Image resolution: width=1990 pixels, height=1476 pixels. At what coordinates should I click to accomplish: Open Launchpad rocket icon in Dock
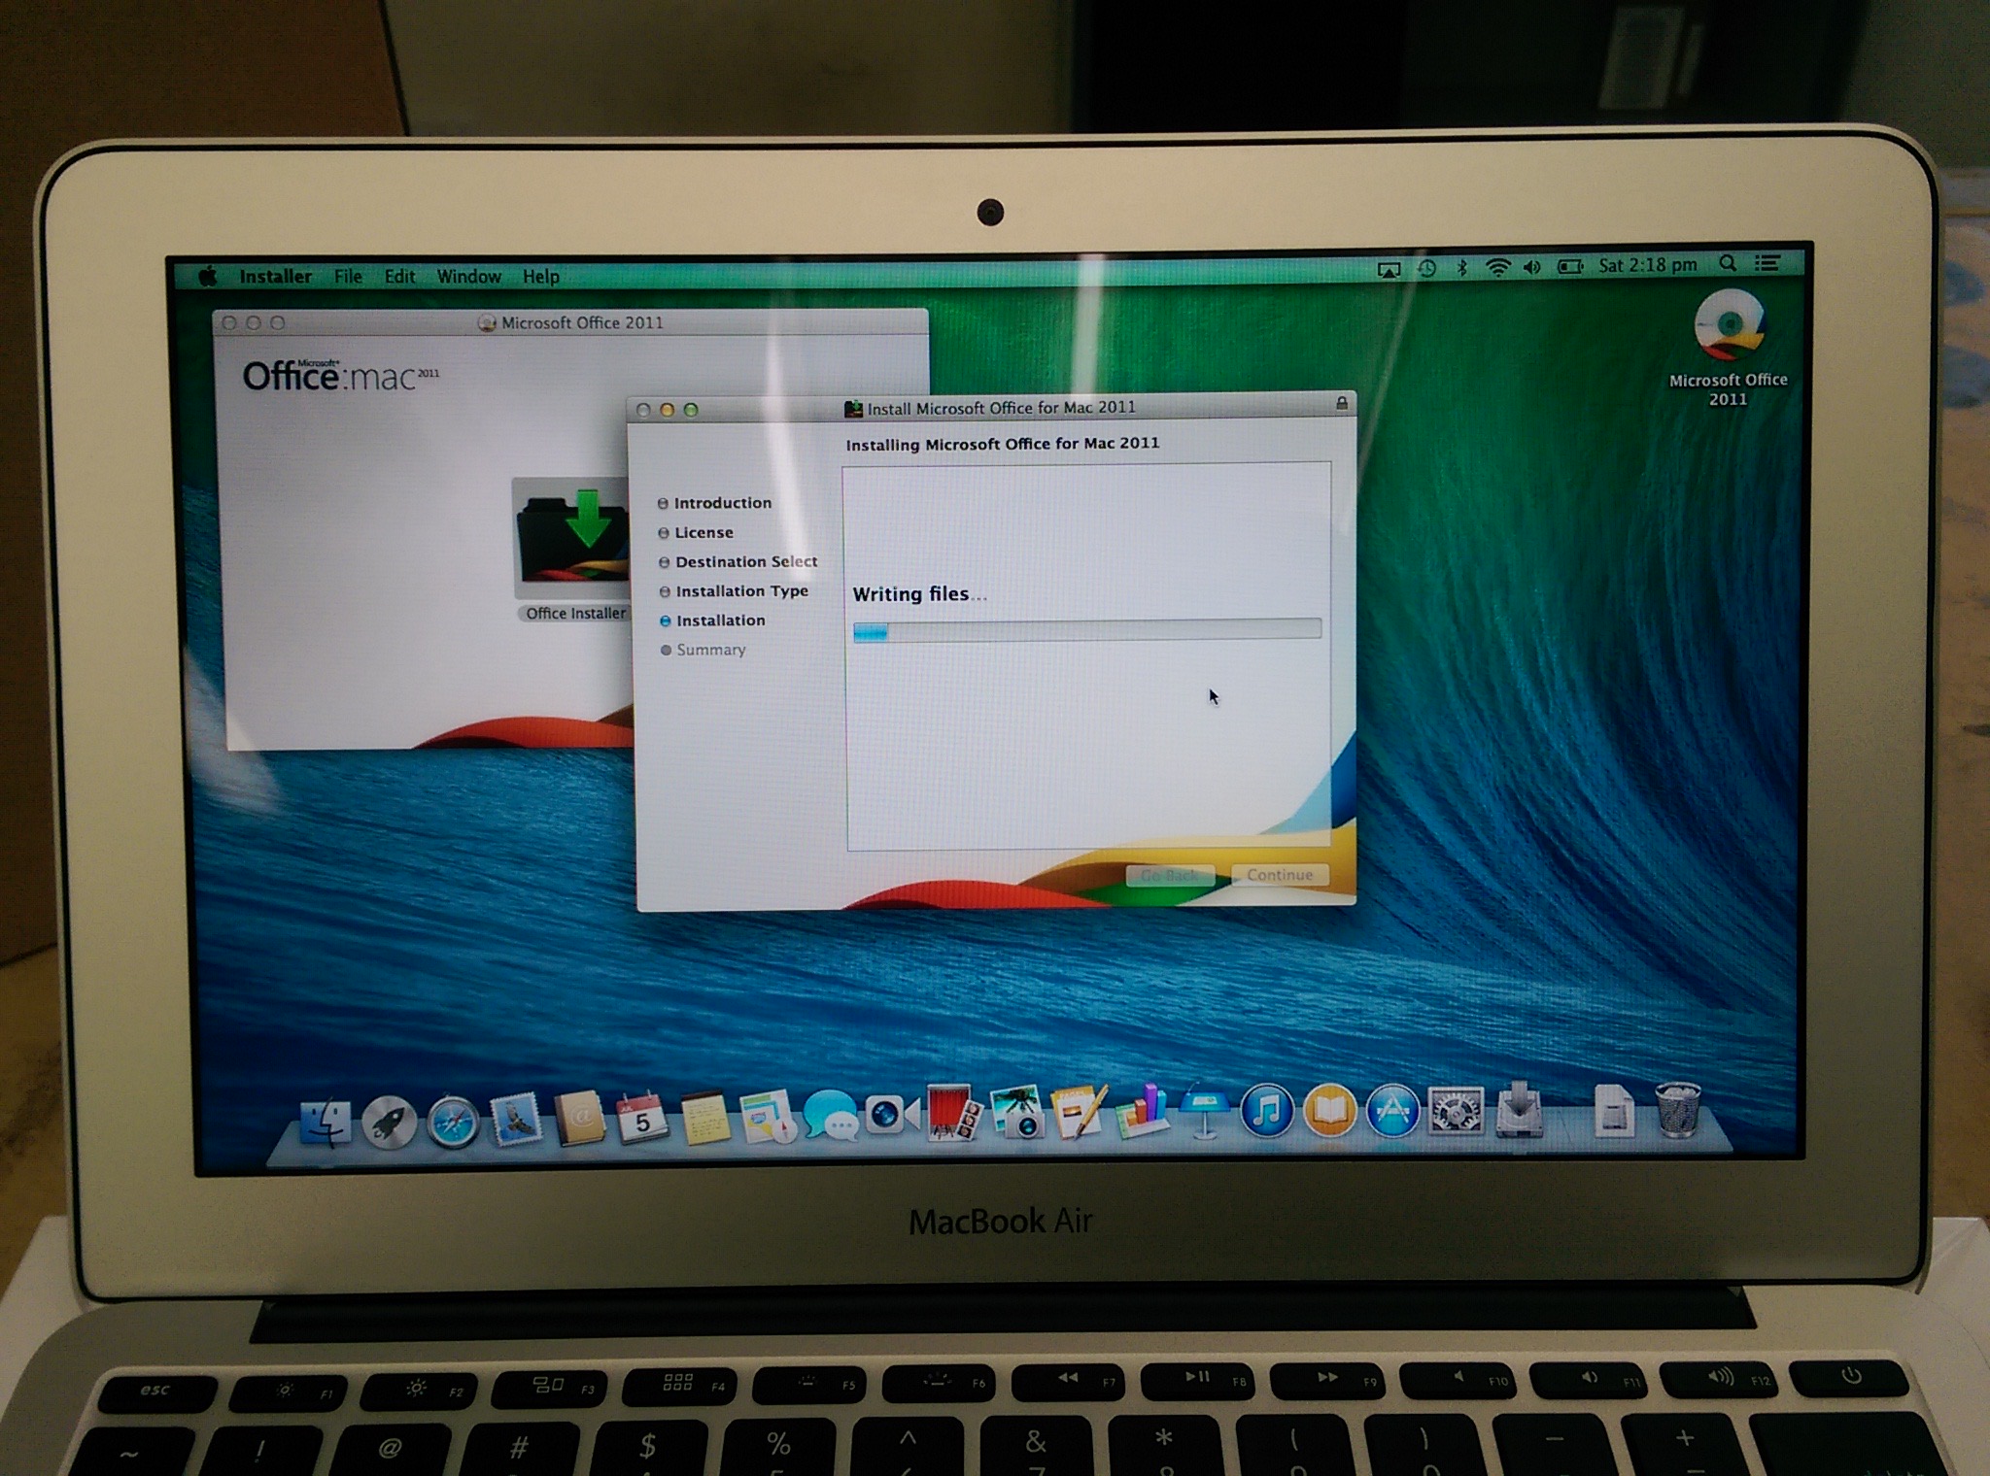coord(389,1123)
